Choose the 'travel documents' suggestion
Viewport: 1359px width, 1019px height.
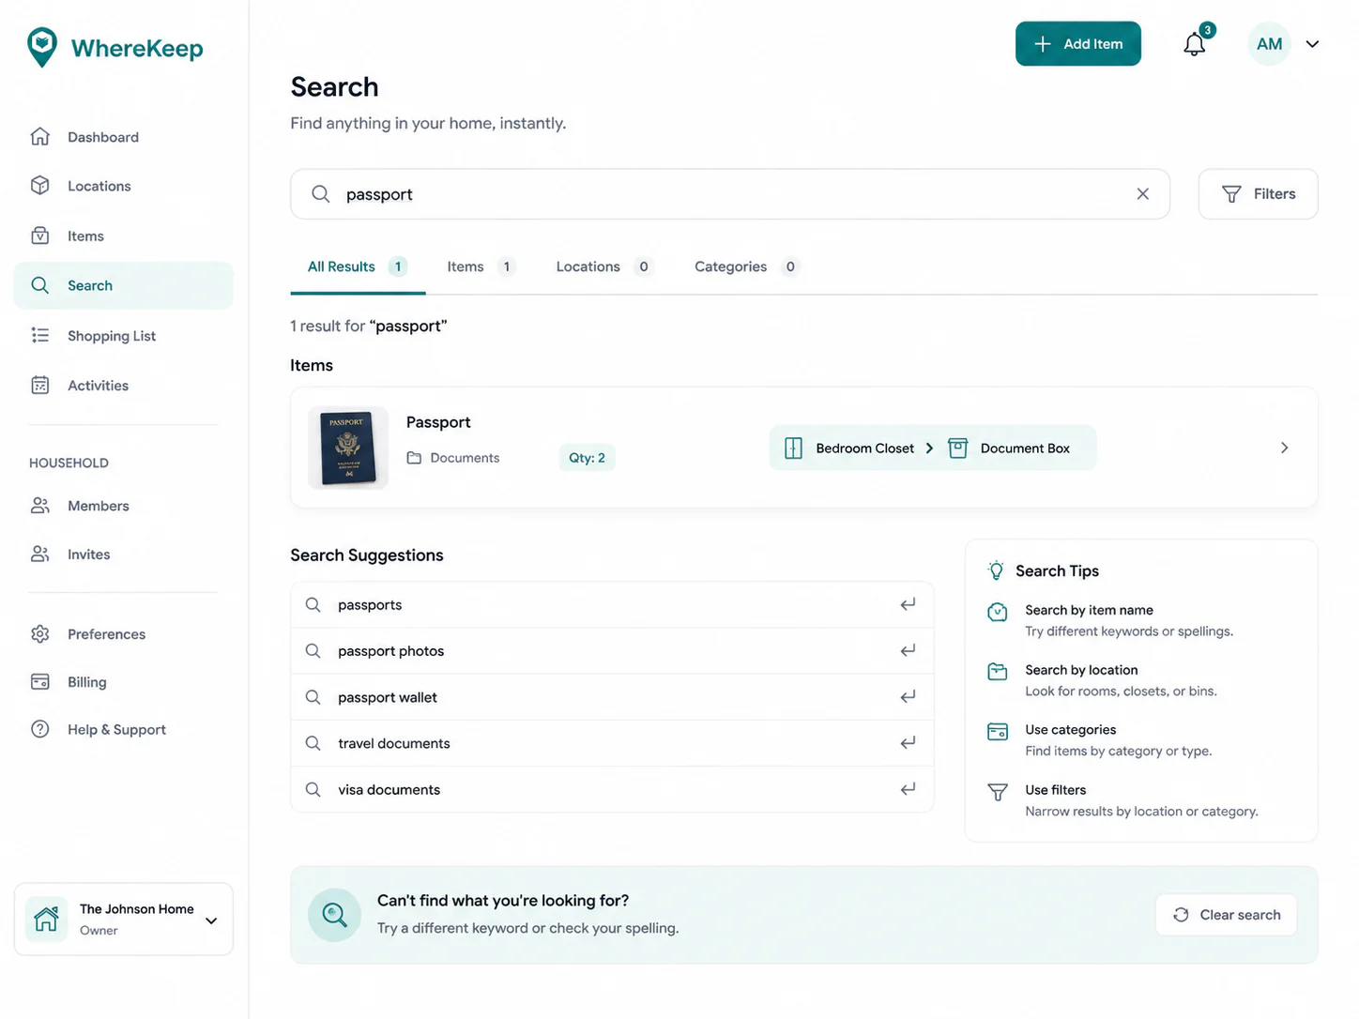pyautogui.click(x=612, y=743)
